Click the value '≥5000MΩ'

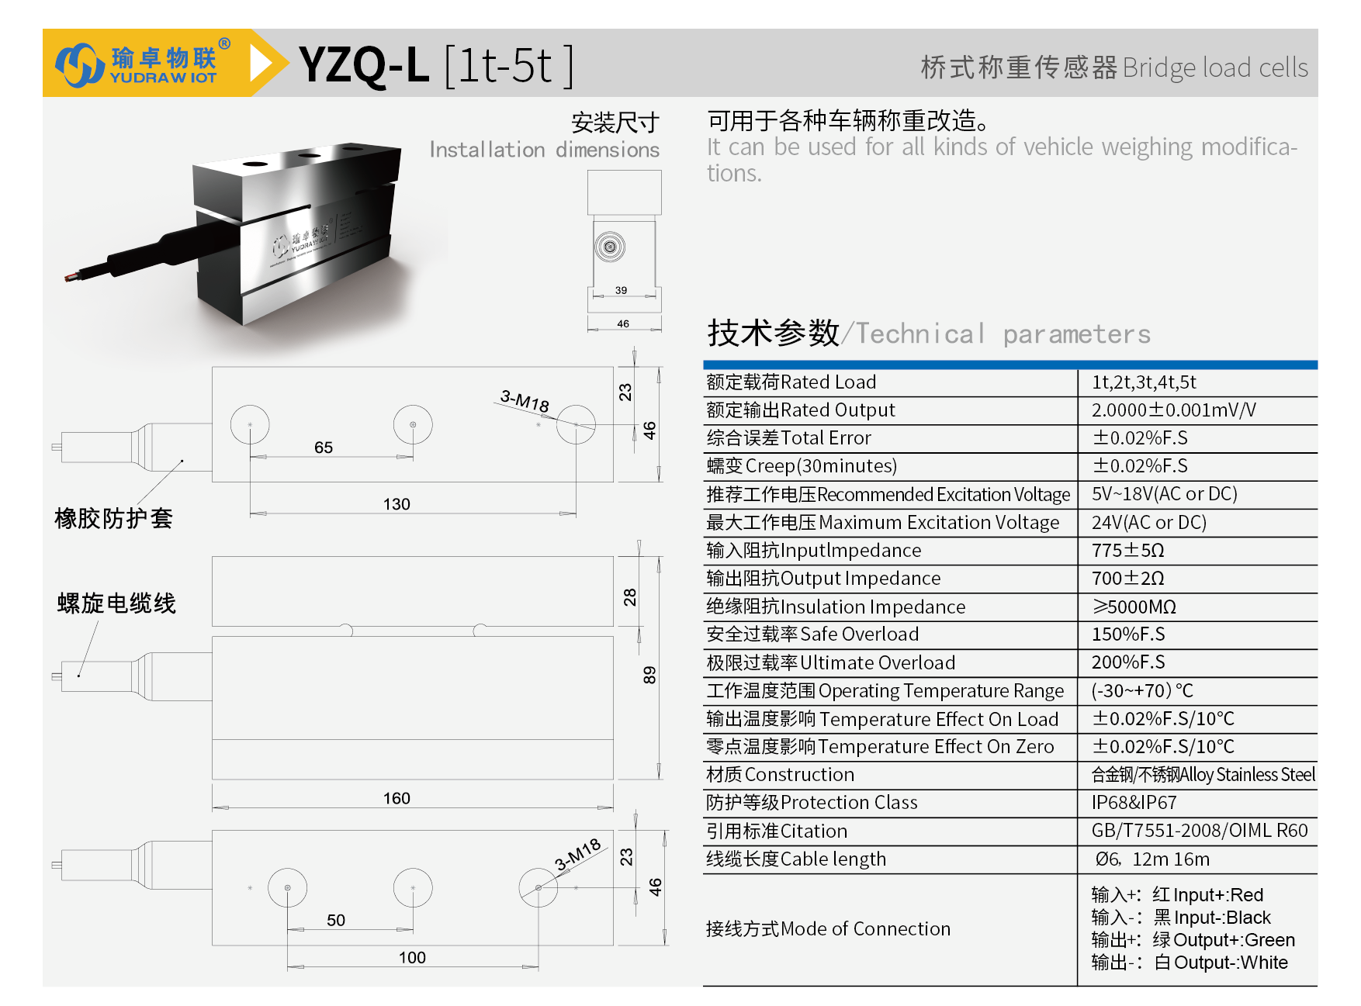coord(1134,607)
